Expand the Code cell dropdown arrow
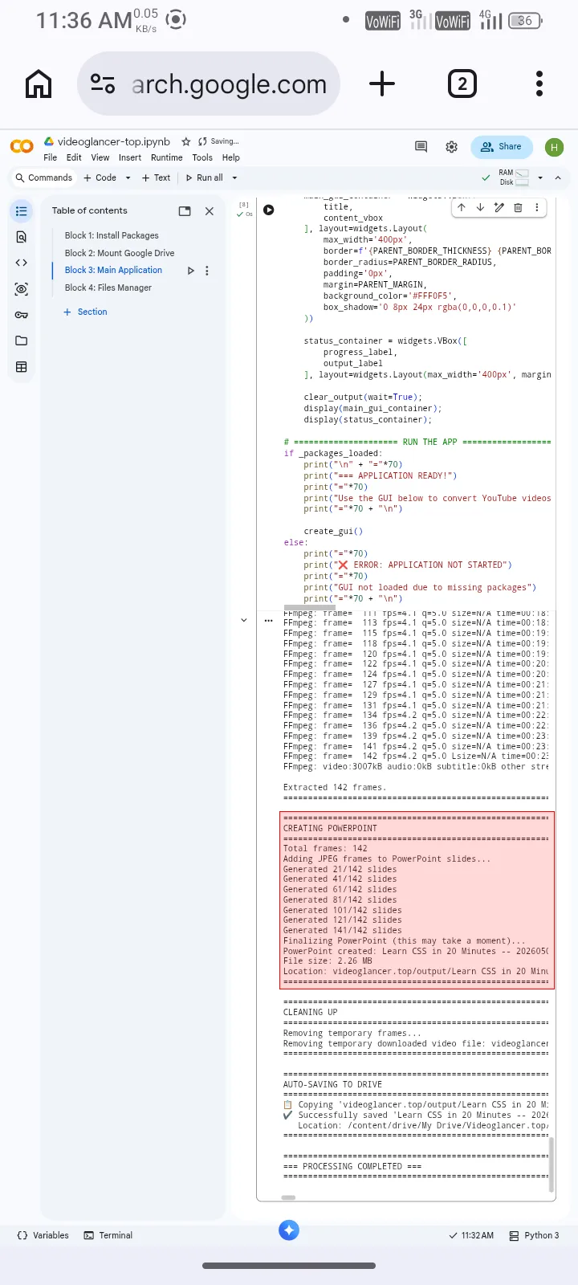578x1285 pixels. [128, 177]
